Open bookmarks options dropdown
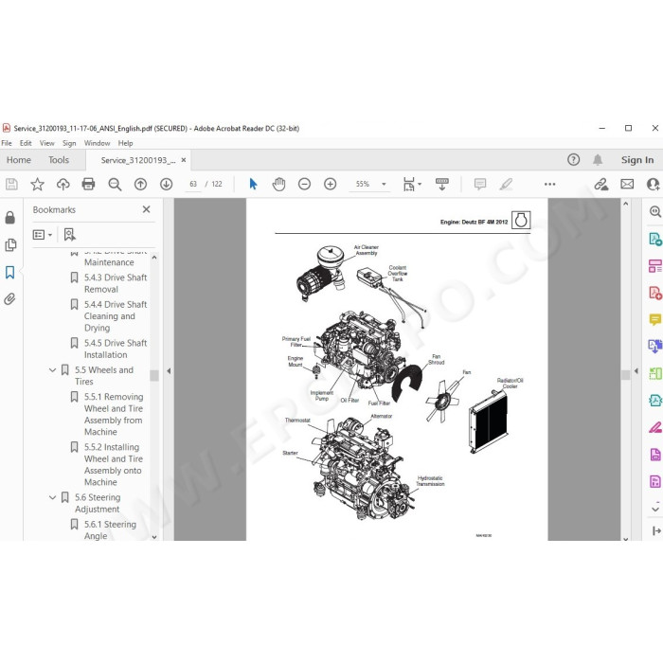This screenshot has height=663, width=663. point(43,234)
